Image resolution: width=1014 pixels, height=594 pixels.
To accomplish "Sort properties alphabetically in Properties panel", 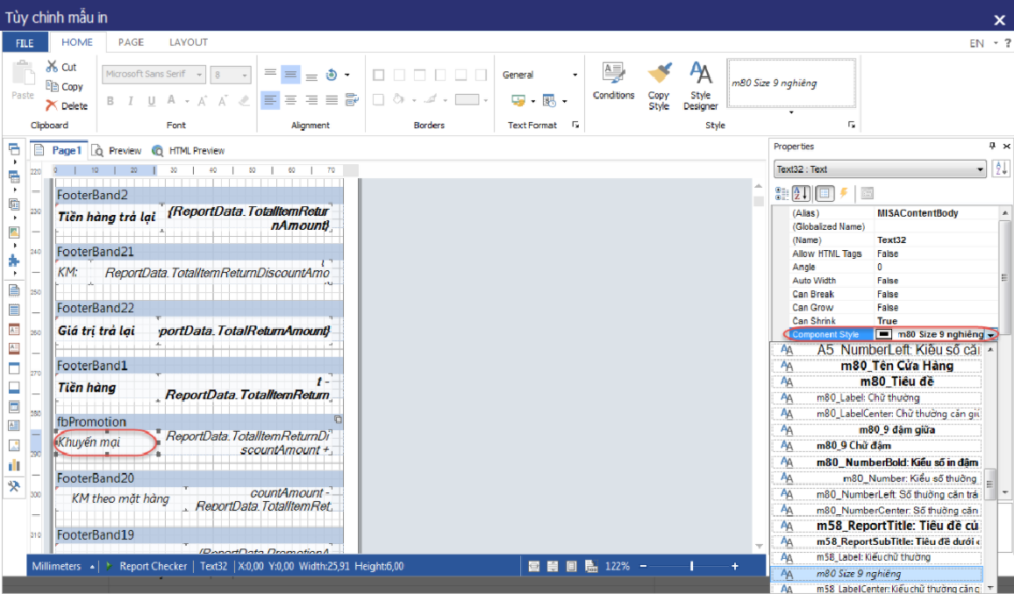I will (801, 193).
